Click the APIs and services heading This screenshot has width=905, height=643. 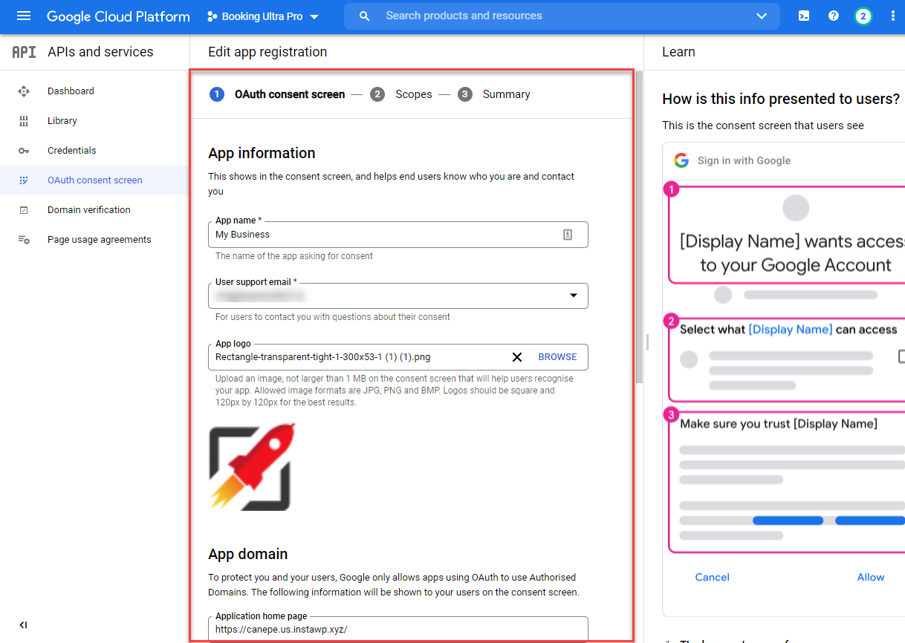pos(100,52)
